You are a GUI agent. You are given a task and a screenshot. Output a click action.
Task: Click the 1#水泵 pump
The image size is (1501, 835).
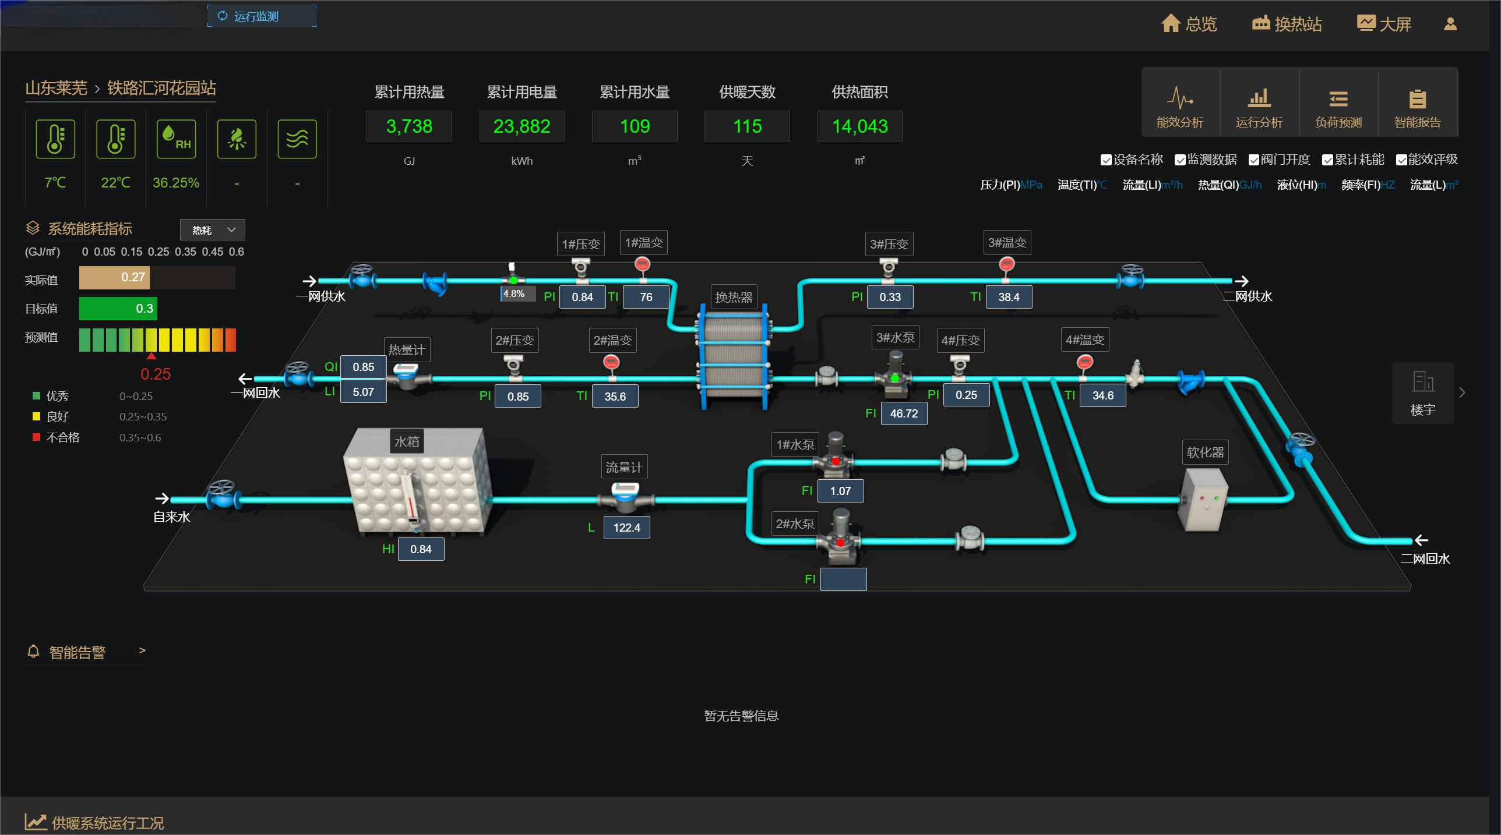(x=835, y=455)
